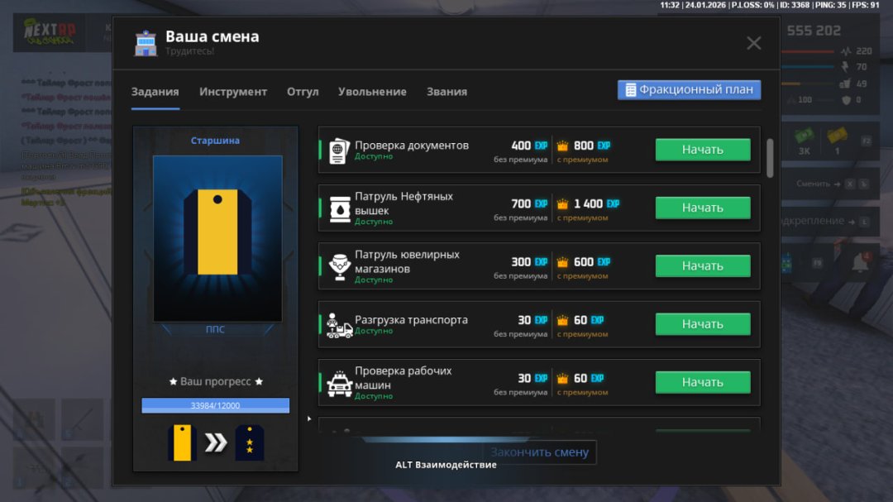Click the task list vertical scrollbar

[771, 157]
